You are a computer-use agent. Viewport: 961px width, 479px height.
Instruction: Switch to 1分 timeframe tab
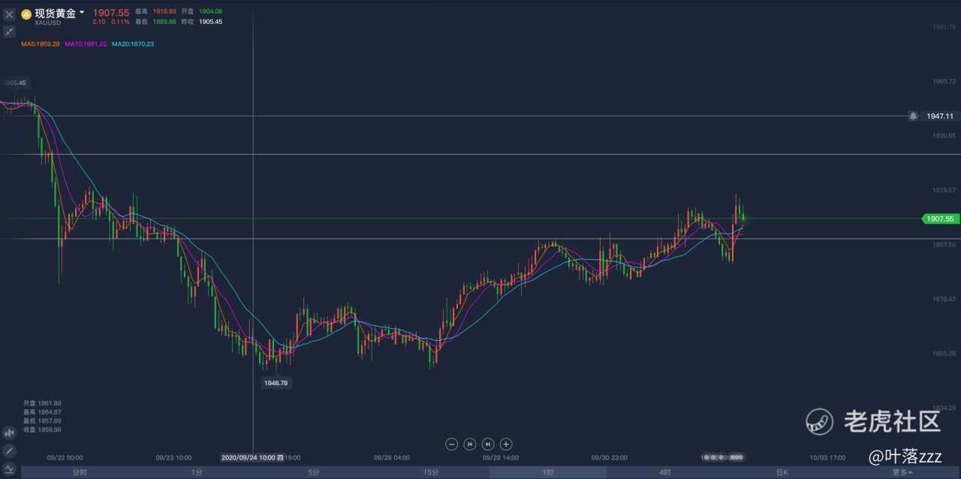coord(197,472)
